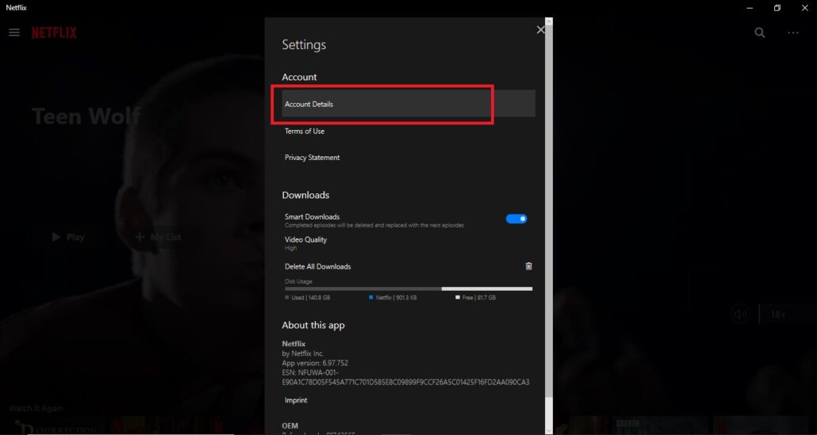The height and width of the screenshot is (435, 817).
Task: Click the Teen Wolf title
Action: point(86,116)
